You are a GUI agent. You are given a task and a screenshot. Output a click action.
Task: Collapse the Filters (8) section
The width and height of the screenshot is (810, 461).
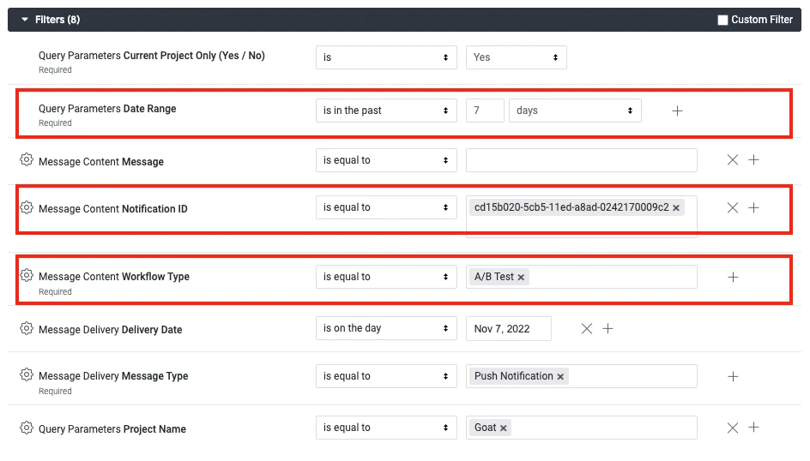25,20
